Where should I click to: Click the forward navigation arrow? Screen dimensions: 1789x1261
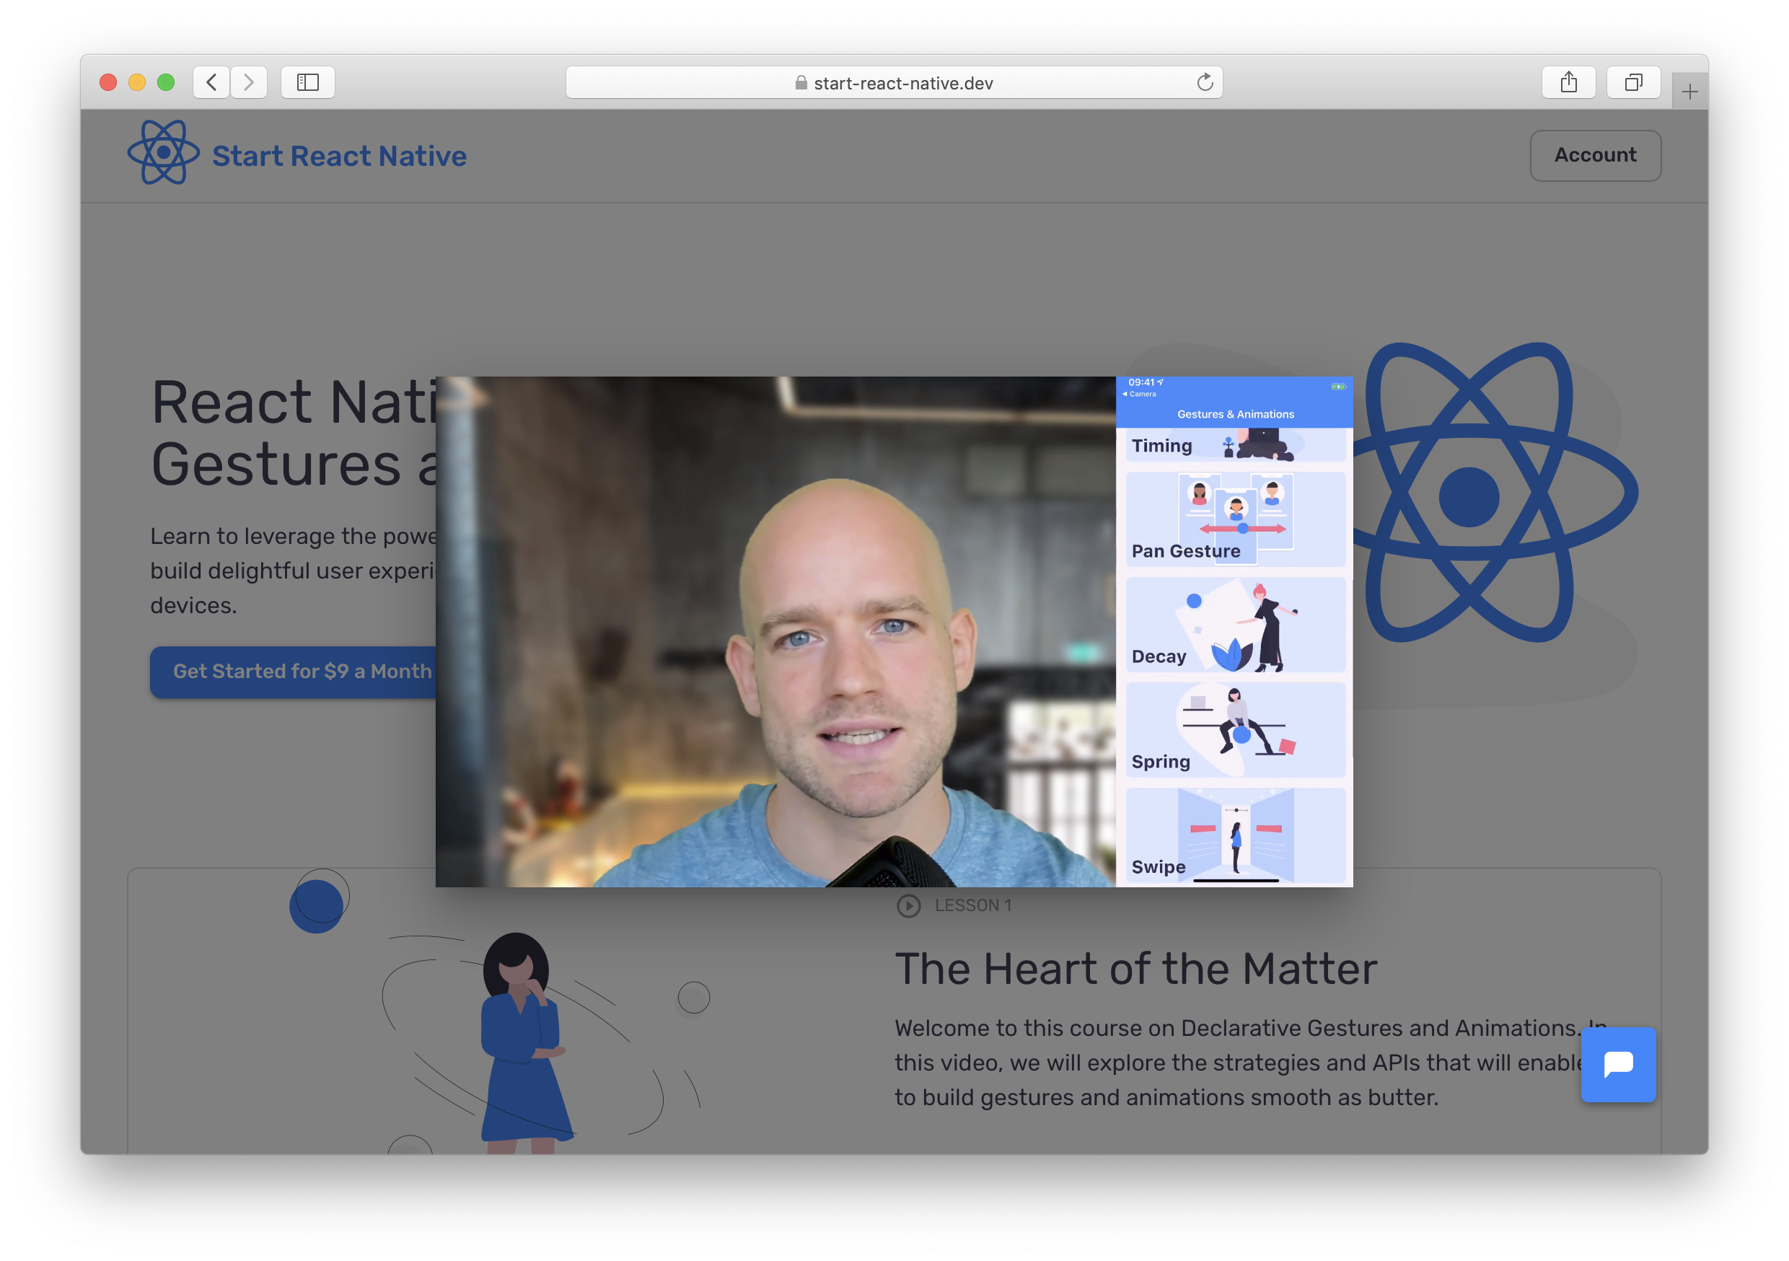pyautogui.click(x=249, y=82)
